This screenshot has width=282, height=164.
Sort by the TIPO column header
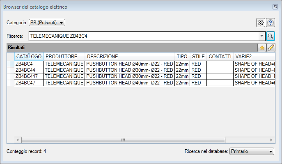(x=182, y=57)
